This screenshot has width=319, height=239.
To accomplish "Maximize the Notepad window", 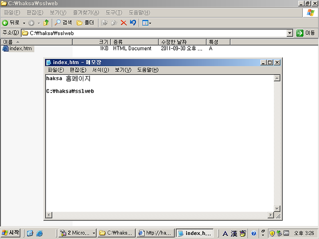I will click(x=270, y=62).
